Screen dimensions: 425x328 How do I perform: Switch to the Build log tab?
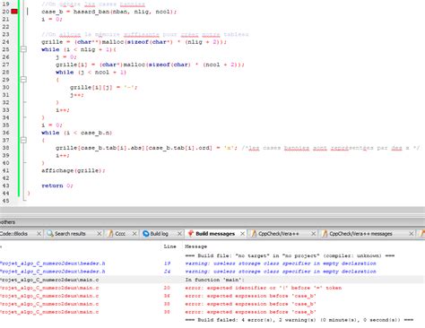point(159,234)
